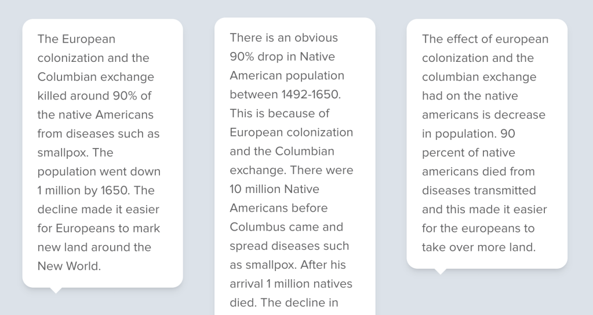Click the line "Columbus came and"

pos(286,227)
